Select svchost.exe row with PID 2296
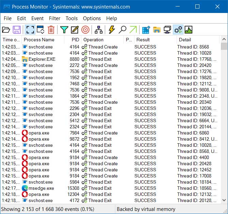Viewport: 228px width, 214px height. 110,108
